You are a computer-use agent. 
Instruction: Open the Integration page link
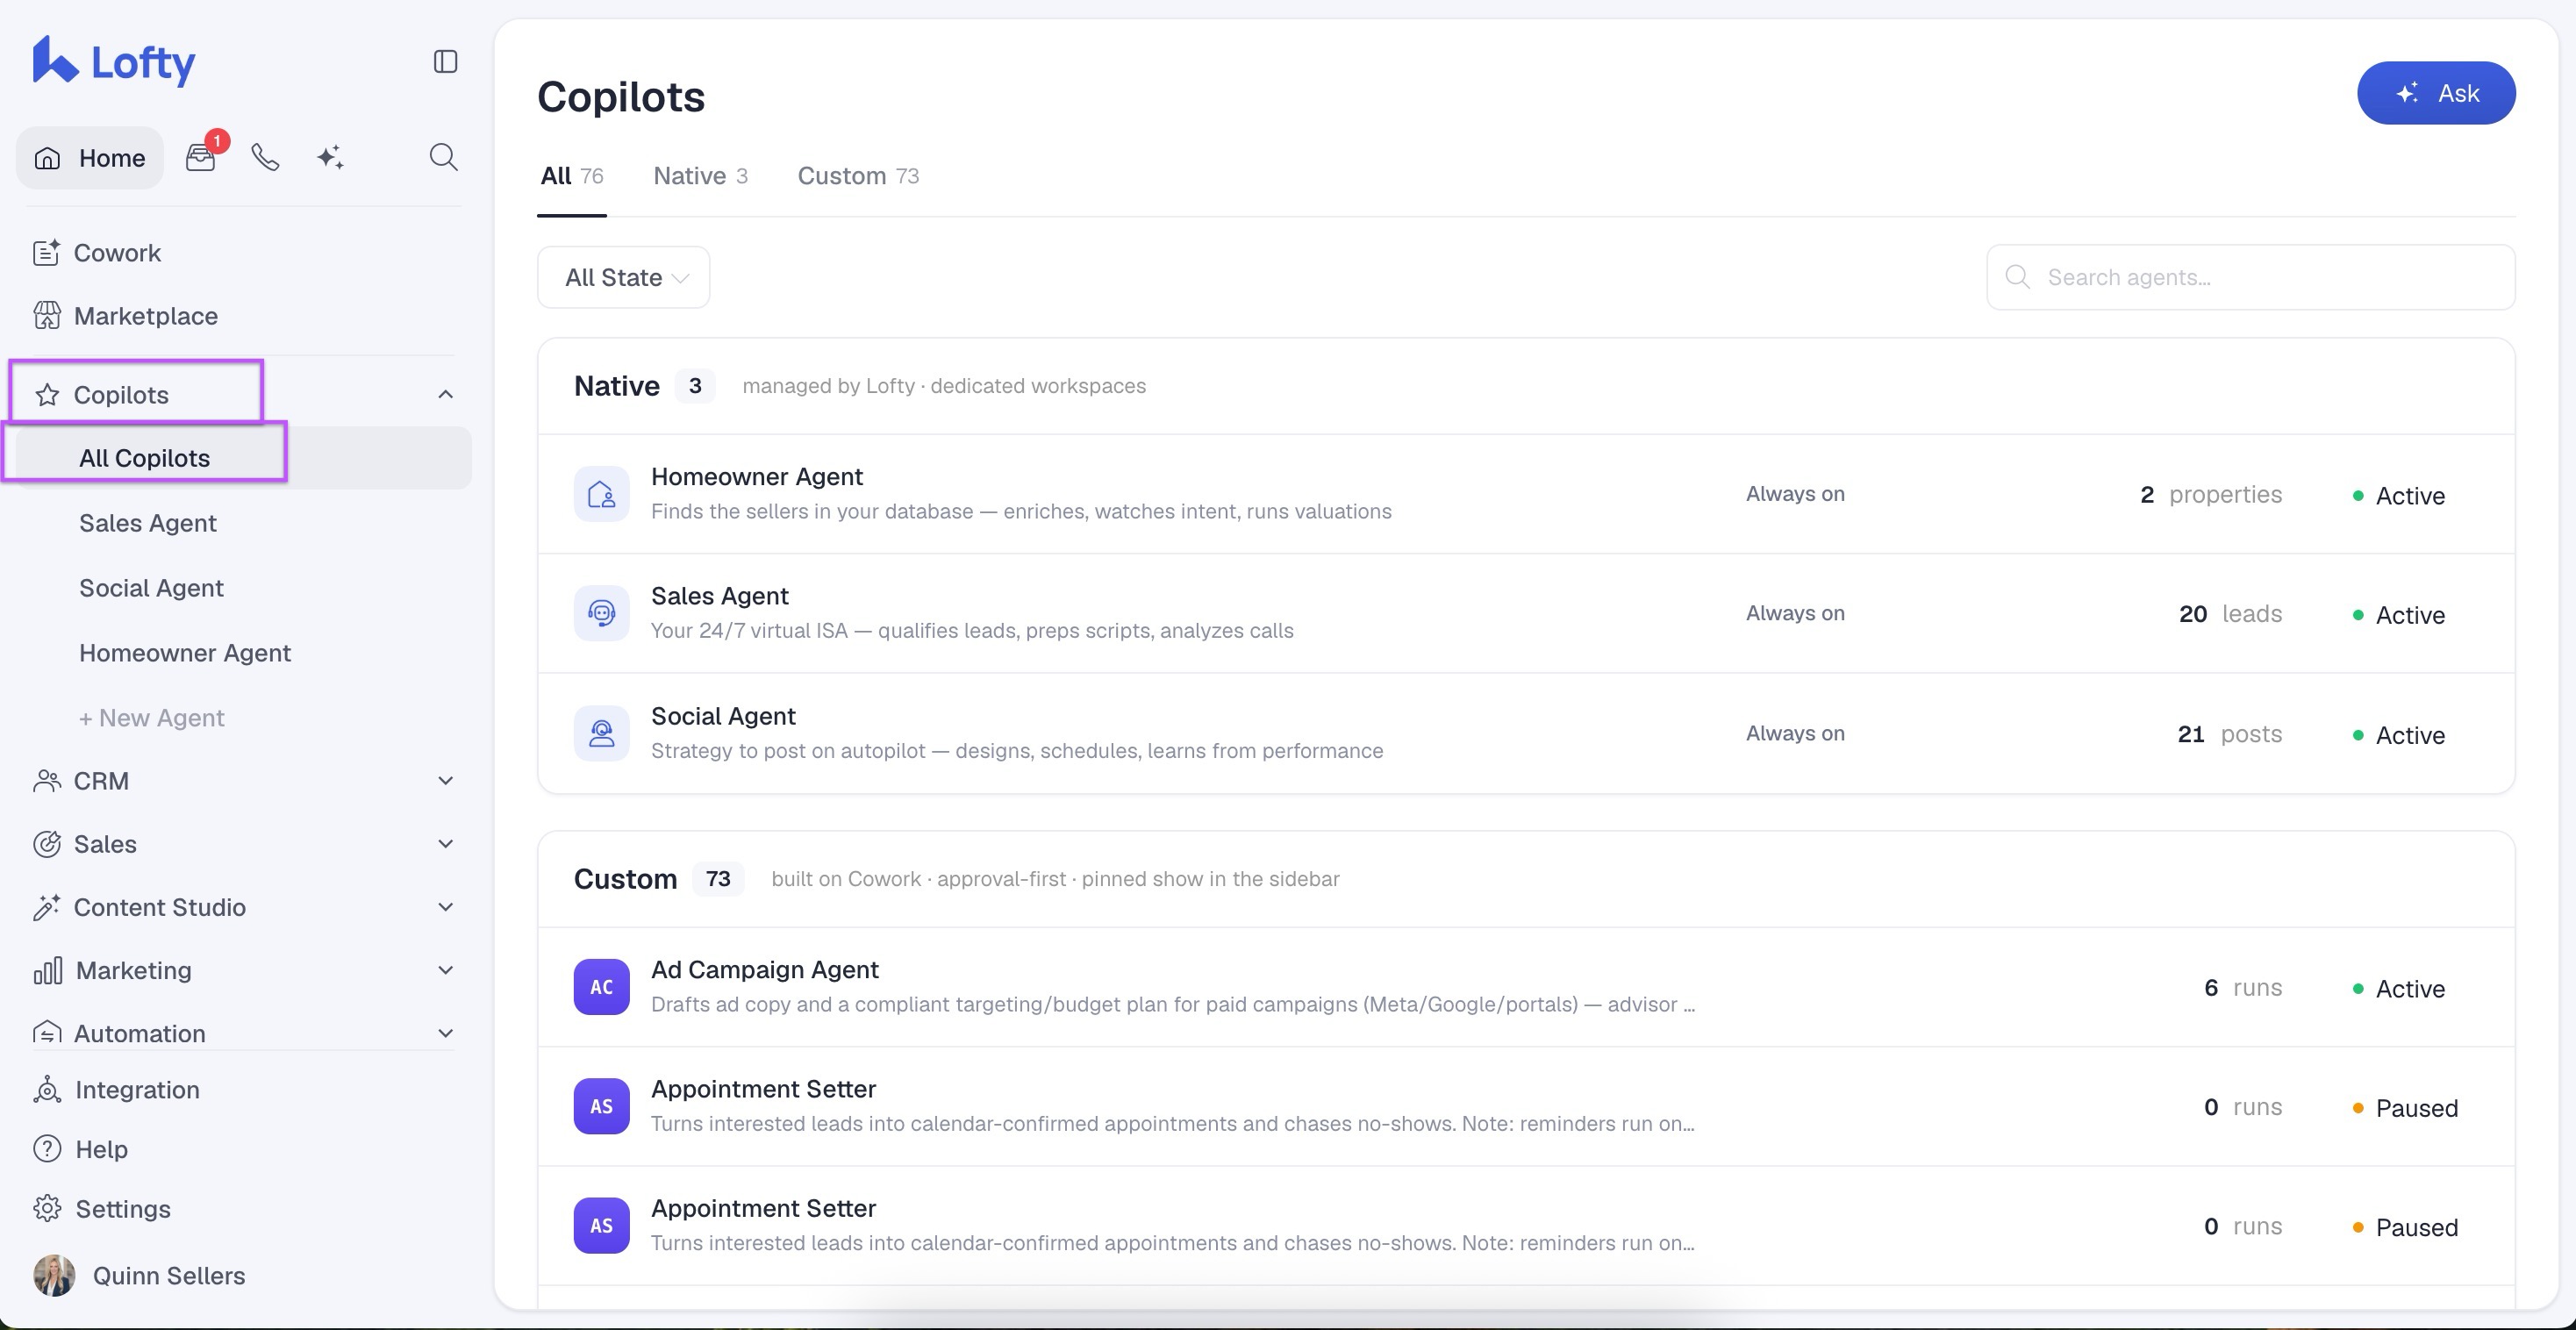pos(137,1090)
